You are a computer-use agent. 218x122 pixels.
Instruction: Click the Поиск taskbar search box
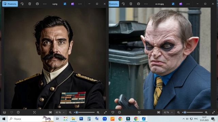coord(31,119)
